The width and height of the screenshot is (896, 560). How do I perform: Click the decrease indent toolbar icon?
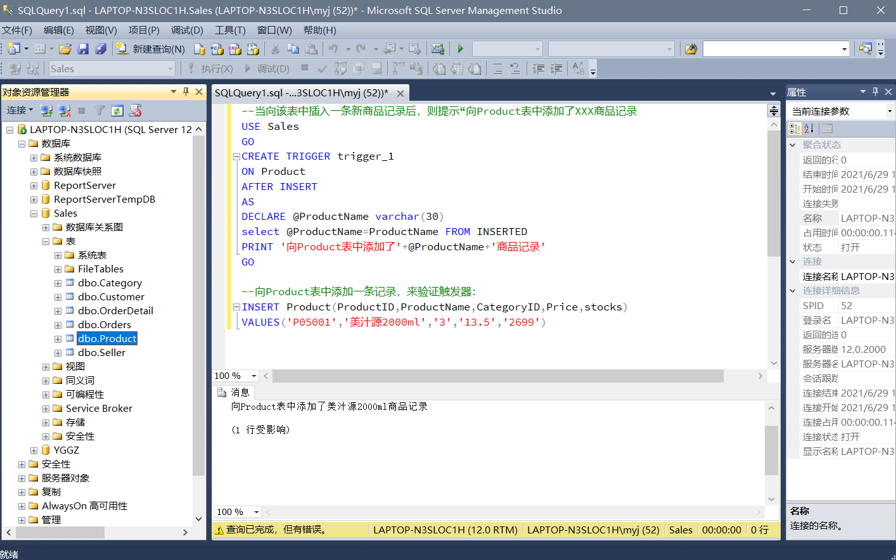click(538, 68)
